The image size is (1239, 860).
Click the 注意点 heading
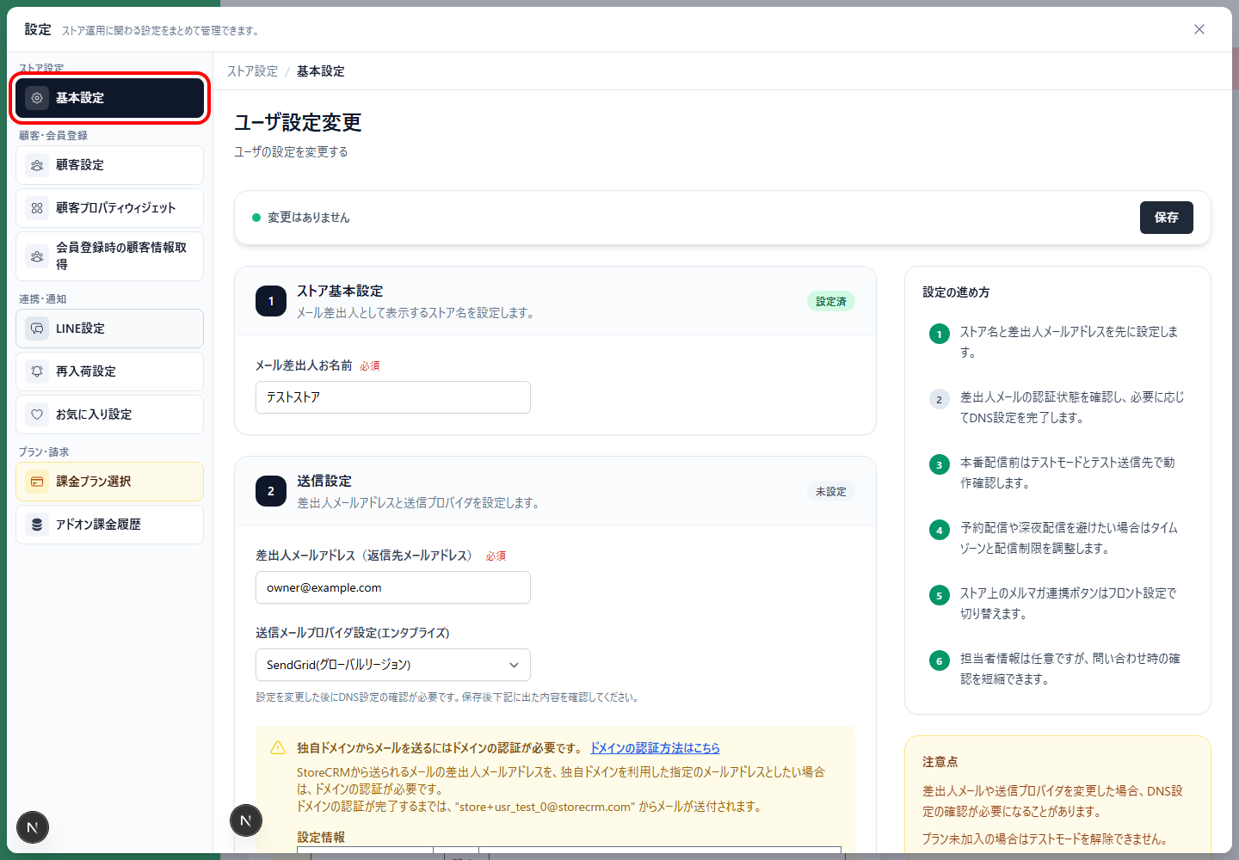coord(940,762)
